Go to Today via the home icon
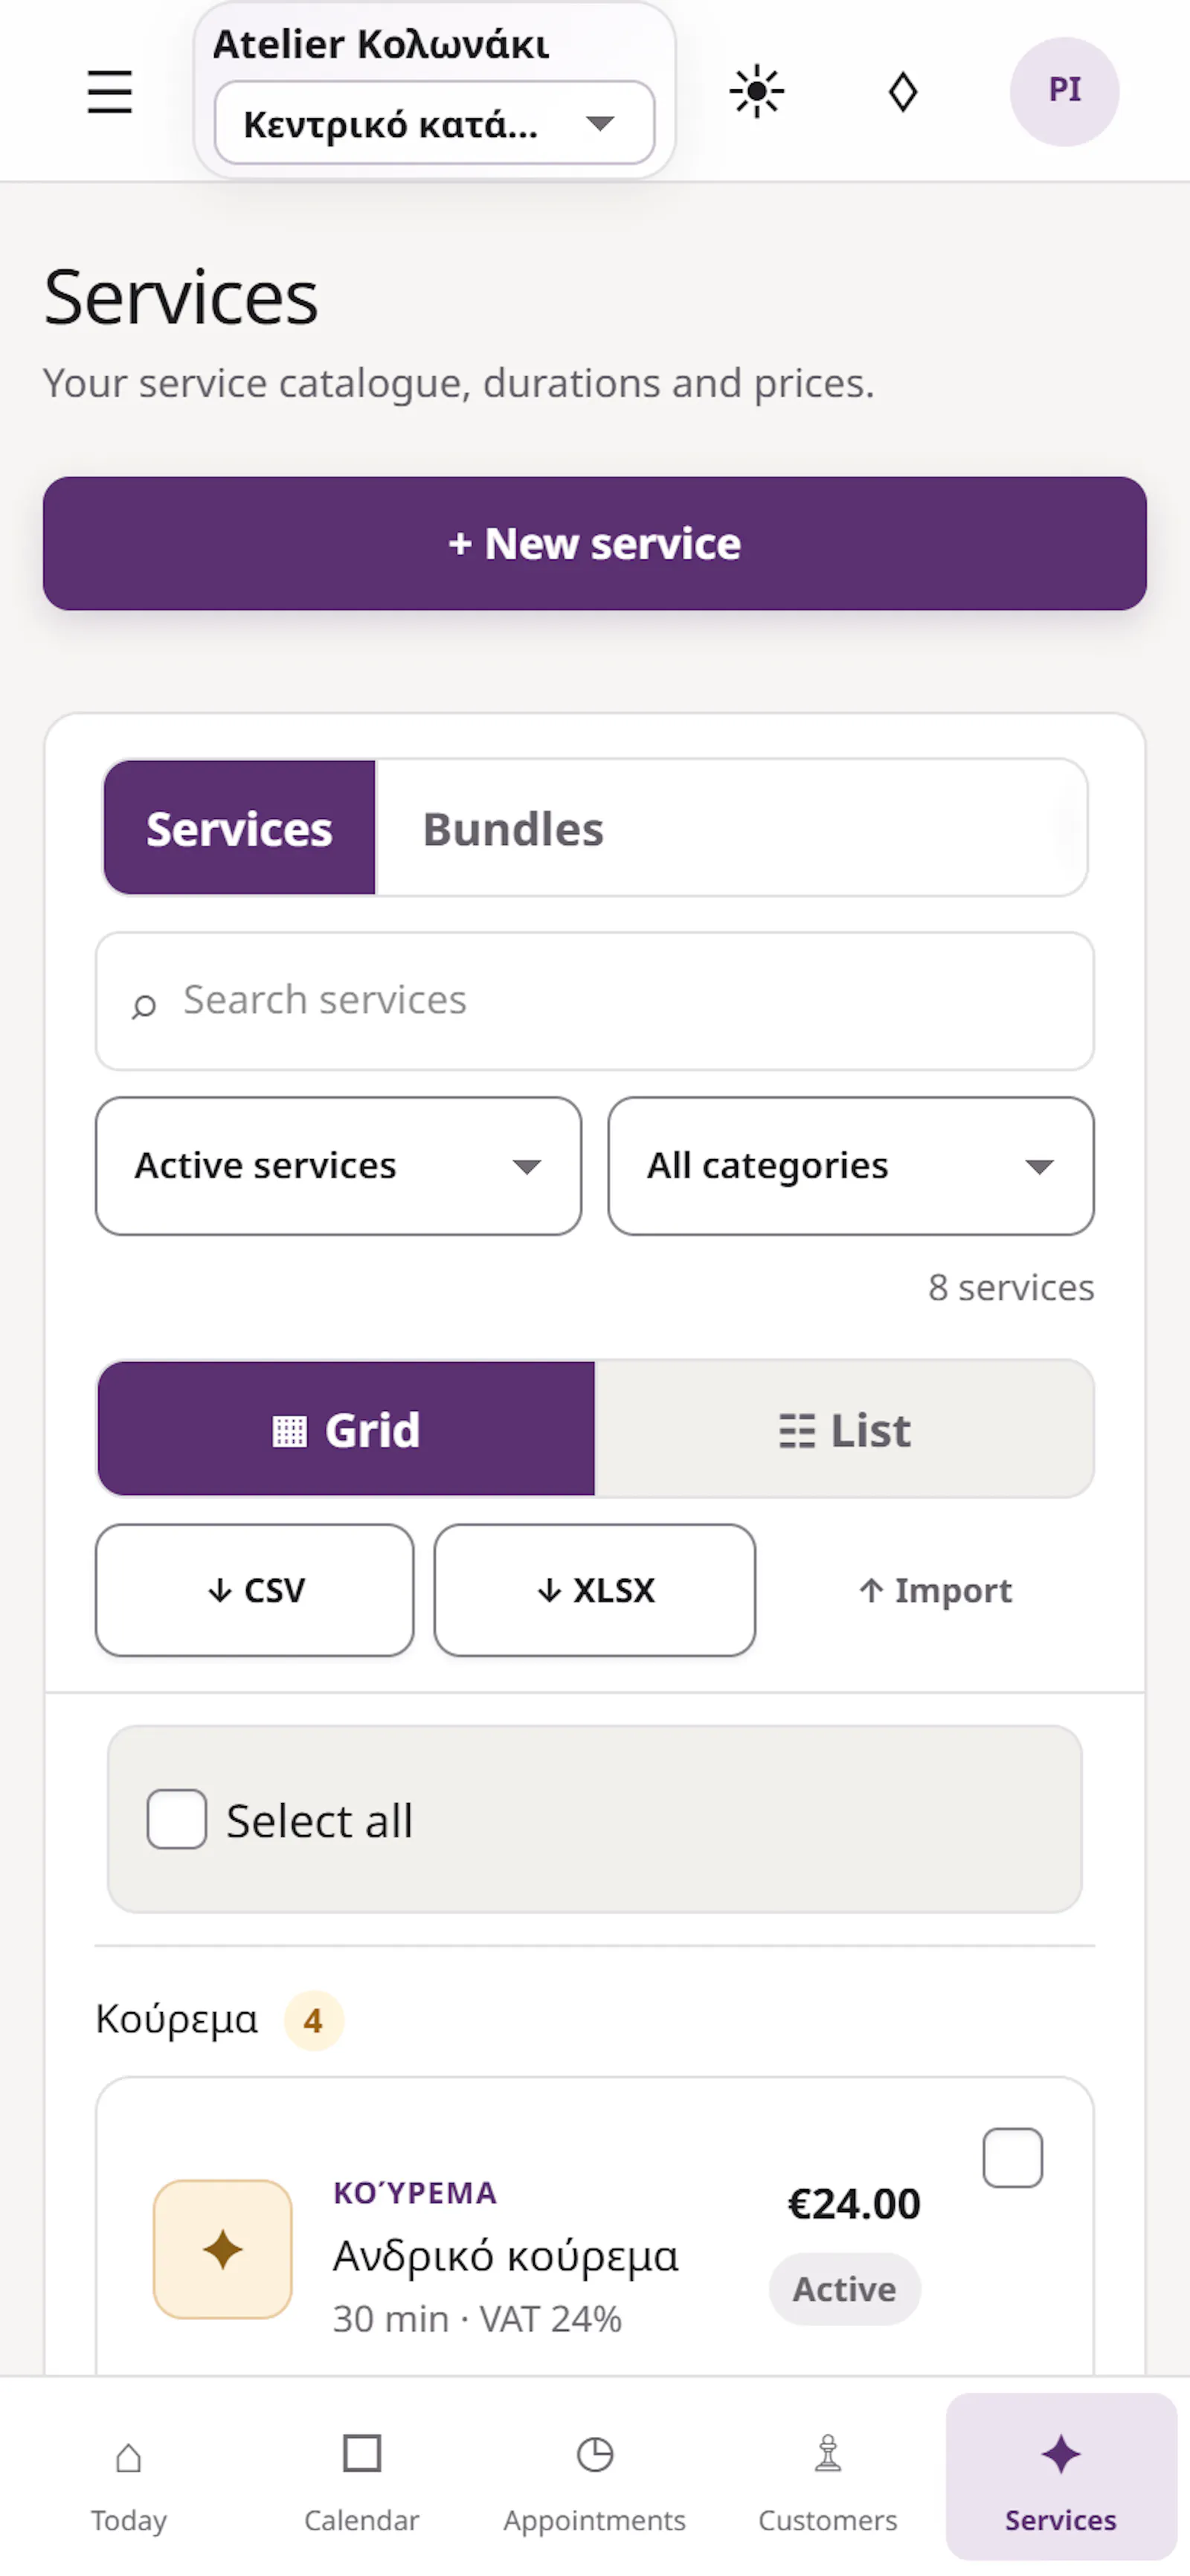This screenshot has height=2576, width=1190. [x=129, y=2475]
